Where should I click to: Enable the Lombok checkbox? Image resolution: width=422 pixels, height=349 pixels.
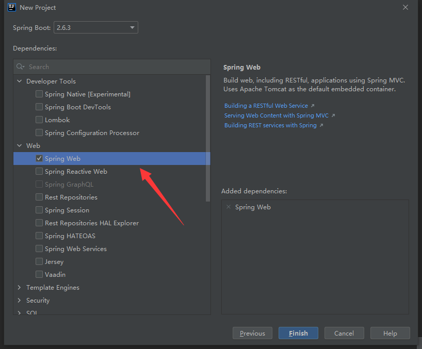(39, 120)
